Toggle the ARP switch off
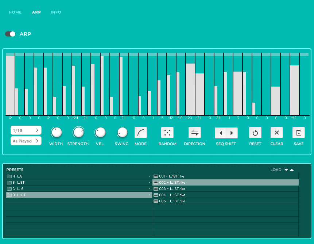Image resolution: width=314 pixels, height=244 pixels. coord(10,34)
